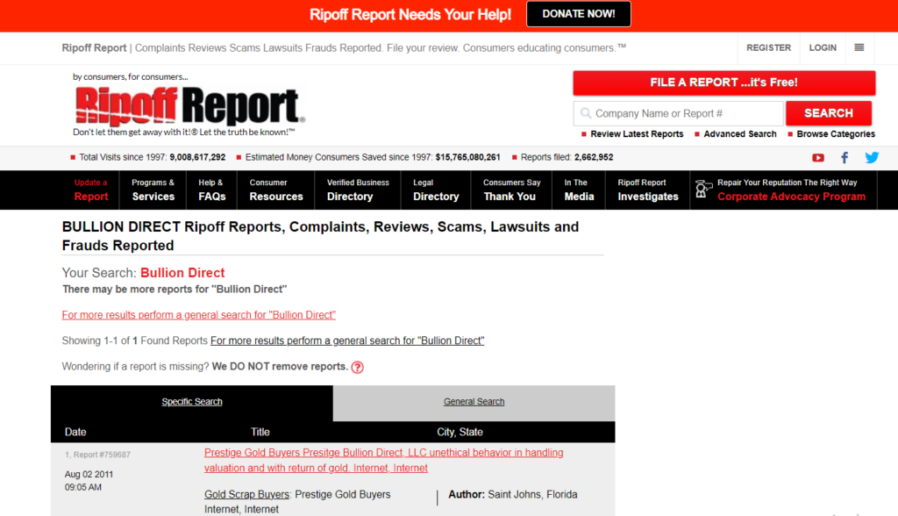Open the YouTube channel icon

pos(818,158)
